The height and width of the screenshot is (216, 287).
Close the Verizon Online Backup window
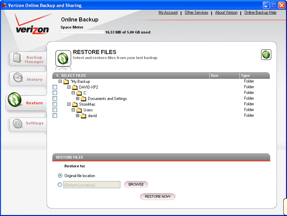coord(282,5)
